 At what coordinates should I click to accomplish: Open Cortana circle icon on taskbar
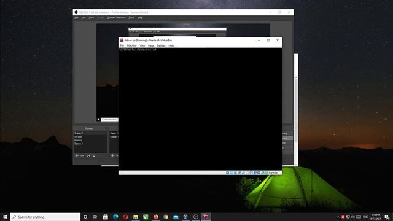coord(85,217)
